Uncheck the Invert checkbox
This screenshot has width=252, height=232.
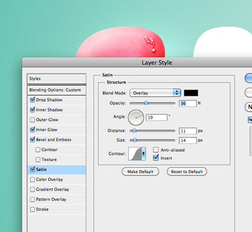[156, 158]
